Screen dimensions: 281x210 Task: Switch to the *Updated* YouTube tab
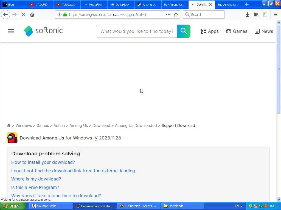coord(67,4)
